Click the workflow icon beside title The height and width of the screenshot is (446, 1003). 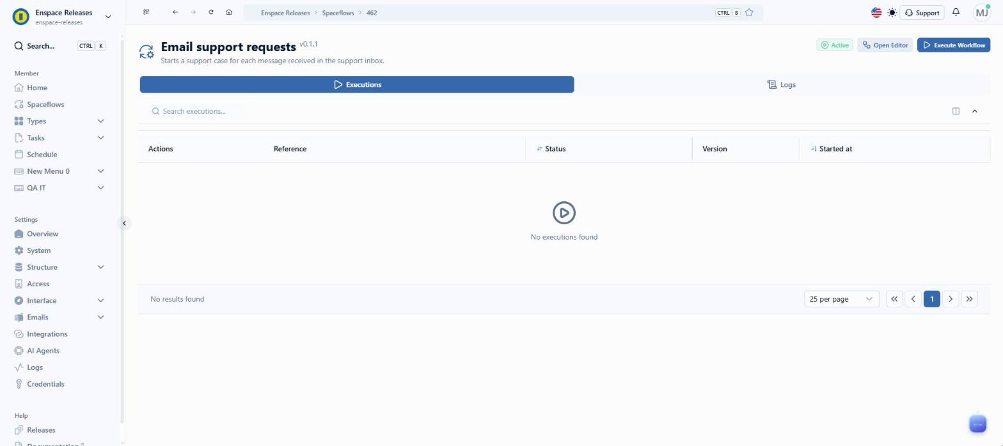(x=146, y=52)
